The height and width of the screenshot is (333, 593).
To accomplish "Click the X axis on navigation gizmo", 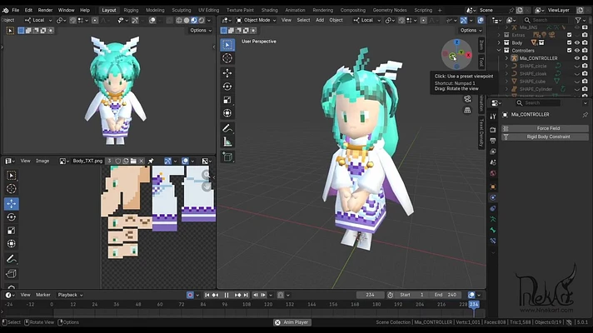I will [469, 55].
